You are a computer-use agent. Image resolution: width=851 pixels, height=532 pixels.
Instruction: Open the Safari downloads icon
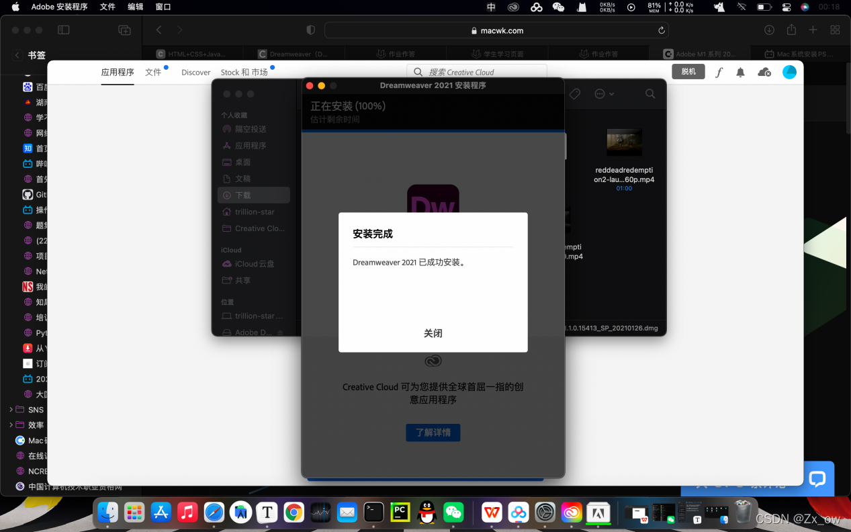[x=770, y=30]
